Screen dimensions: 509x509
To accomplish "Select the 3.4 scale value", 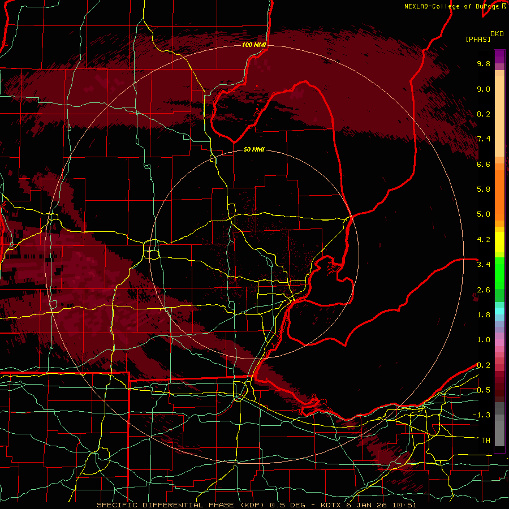I will [484, 265].
